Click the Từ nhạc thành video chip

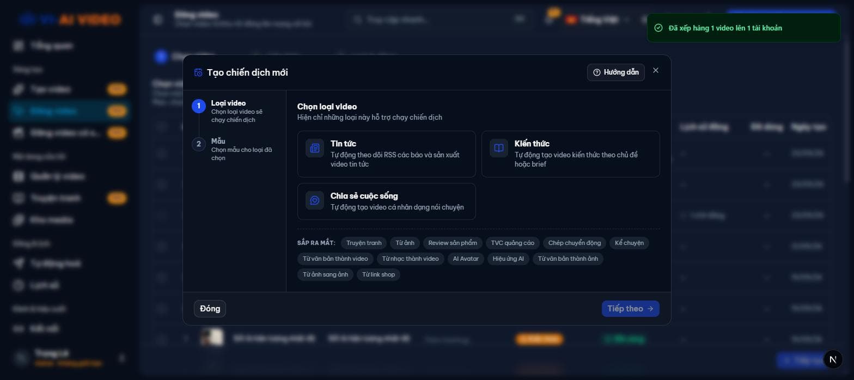(410, 259)
